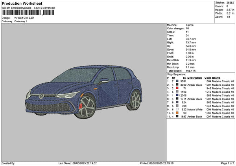Click the gray swatch in stop 4 row
The image size is (236, 166).
(177, 92)
